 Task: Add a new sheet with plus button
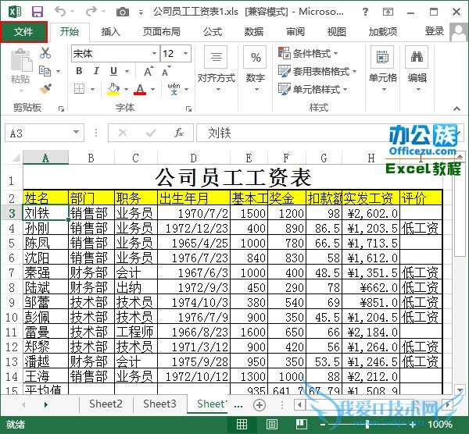(x=259, y=404)
